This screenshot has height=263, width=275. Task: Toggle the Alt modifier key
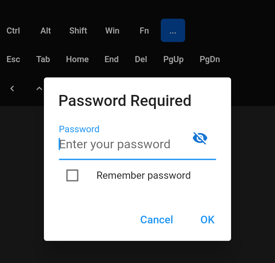(x=45, y=30)
